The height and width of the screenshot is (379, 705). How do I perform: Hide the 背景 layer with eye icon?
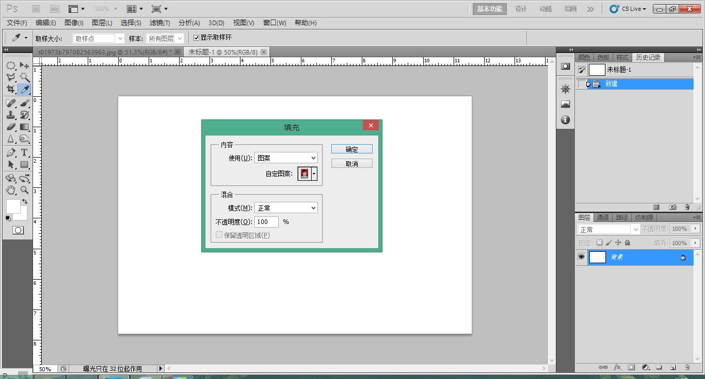point(582,257)
